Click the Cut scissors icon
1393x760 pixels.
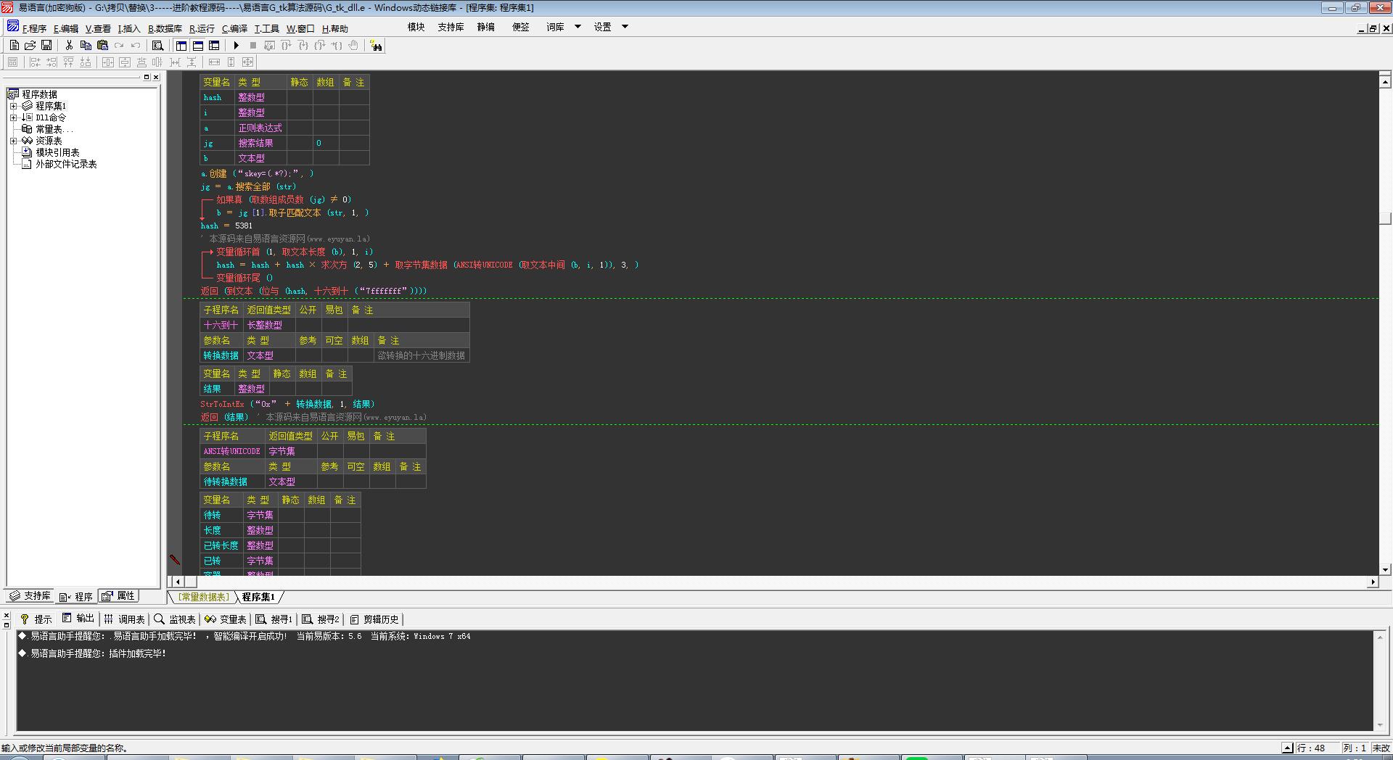pyautogui.click(x=69, y=45)
